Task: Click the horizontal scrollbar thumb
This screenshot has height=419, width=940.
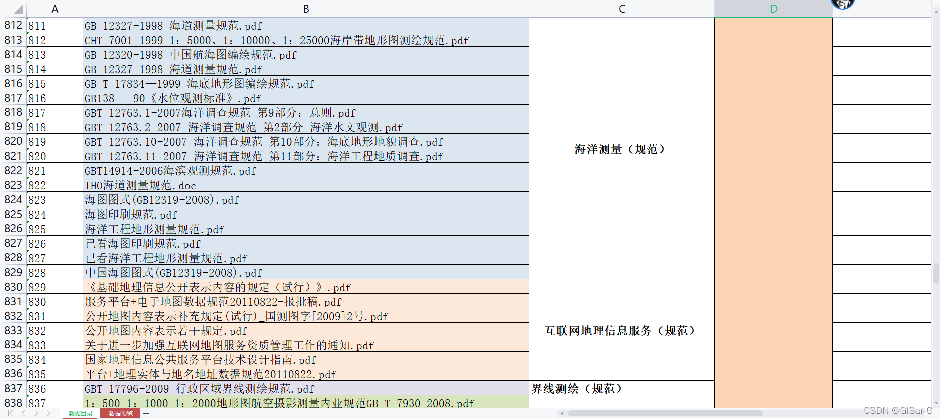Action: pyautogui.click(x=665, y=413)
